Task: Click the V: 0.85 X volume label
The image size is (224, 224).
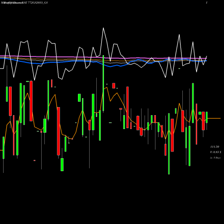Action: coord(215,152)
